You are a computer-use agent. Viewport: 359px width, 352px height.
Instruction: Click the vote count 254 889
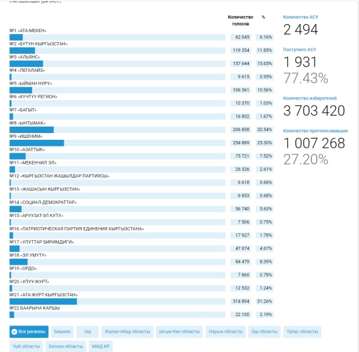[x=241, y=143]
